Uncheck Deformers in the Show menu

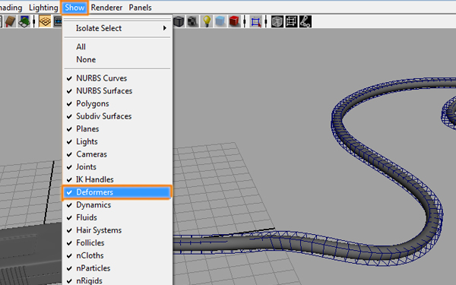117,192
